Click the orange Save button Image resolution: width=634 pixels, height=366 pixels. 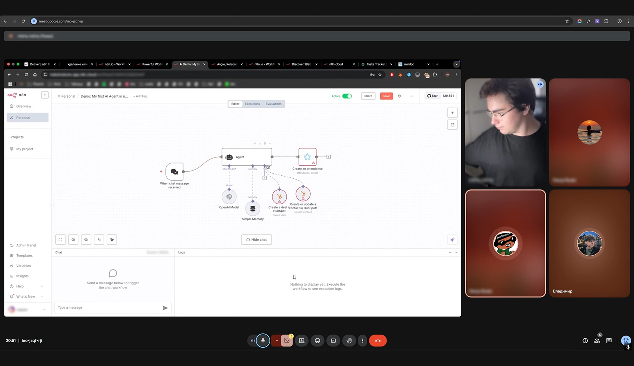[386, 96]
